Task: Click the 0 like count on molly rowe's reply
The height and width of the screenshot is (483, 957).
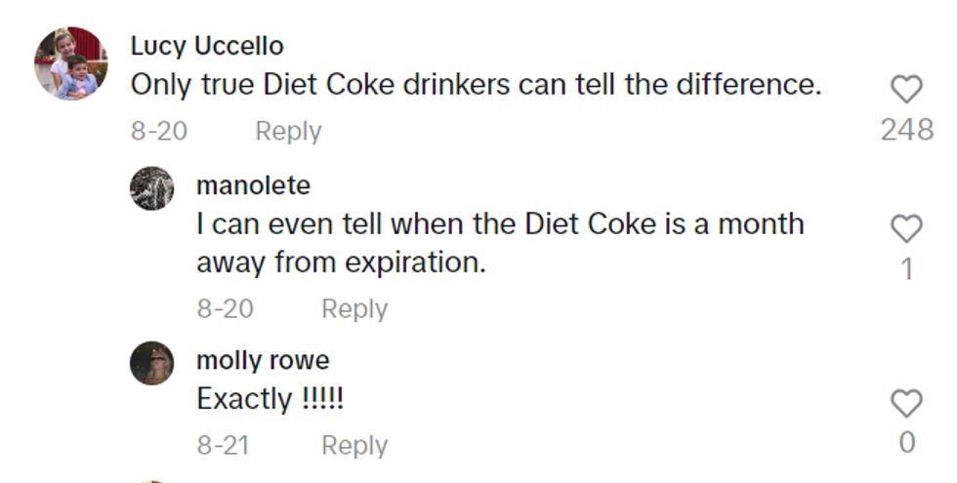Action: coord(907,443)
